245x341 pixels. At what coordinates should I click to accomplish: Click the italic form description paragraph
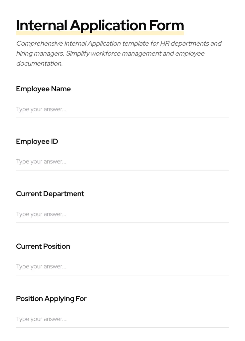point(119,53)
